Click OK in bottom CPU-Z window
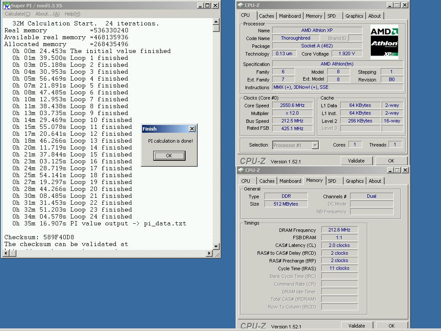Viewport: 441px width, 331px height. tap(391, 326)
